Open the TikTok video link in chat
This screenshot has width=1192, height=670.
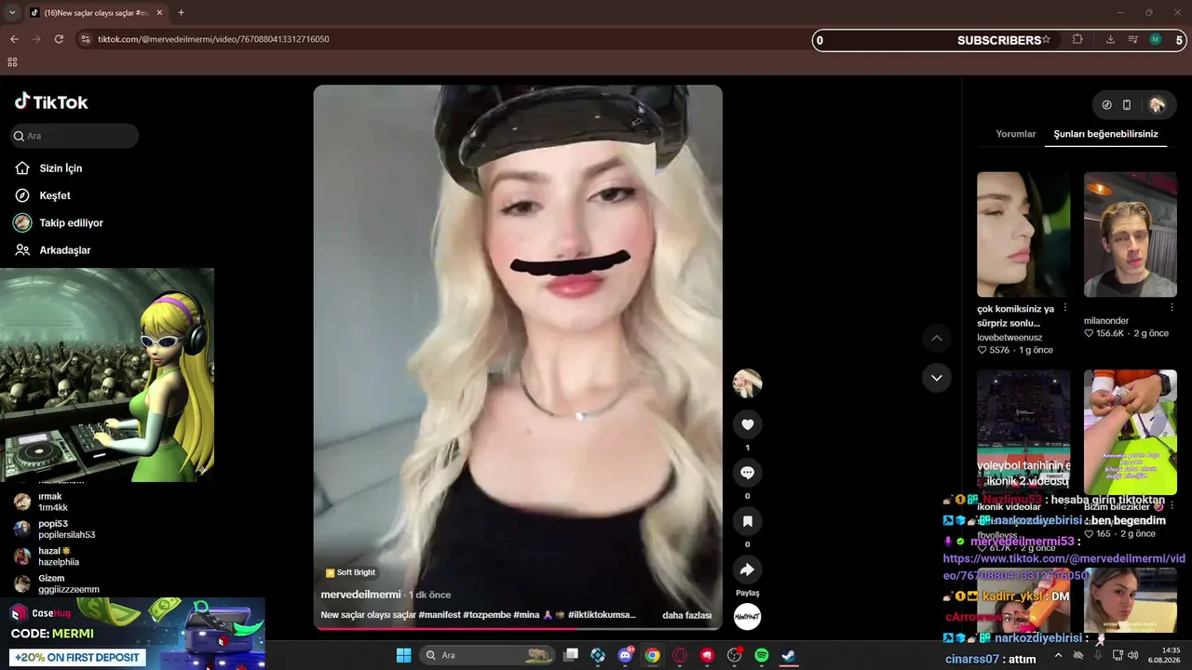click(x=1064, y=567)
